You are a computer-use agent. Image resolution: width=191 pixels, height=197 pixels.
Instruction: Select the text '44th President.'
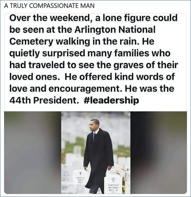click(x=45, y=100)
